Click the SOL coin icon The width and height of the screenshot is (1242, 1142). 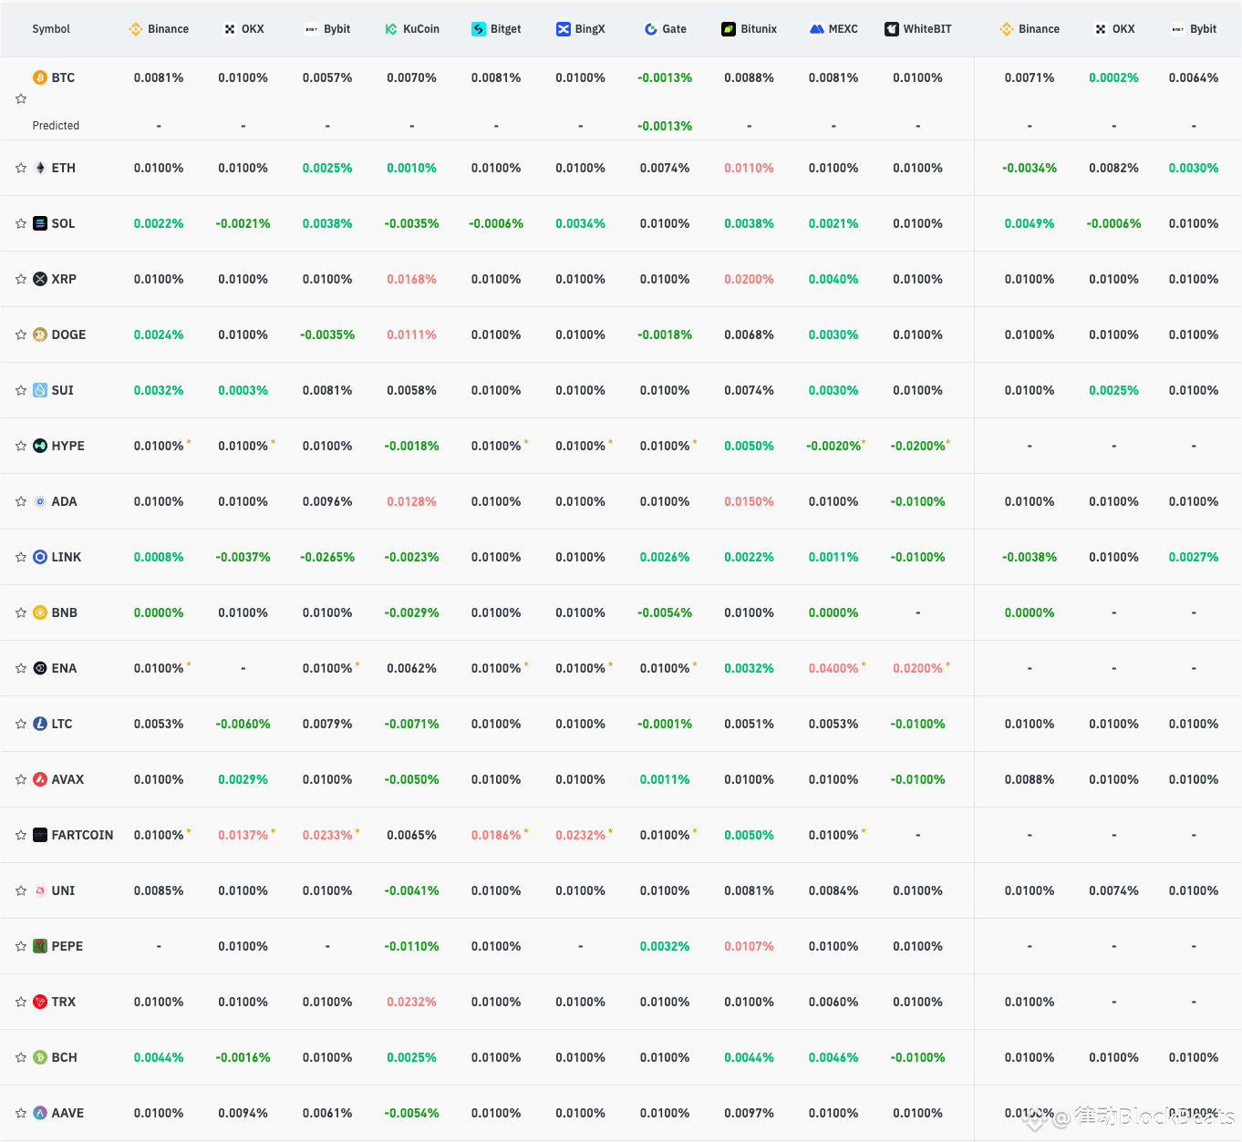pyautogui.click(x=40, y=223)
